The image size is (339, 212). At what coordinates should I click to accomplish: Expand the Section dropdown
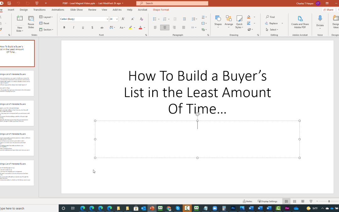coord(46,30)
